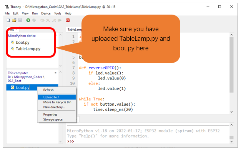Open the Edit menu
This screenshot has height=151, width=241.
[16, 13]
